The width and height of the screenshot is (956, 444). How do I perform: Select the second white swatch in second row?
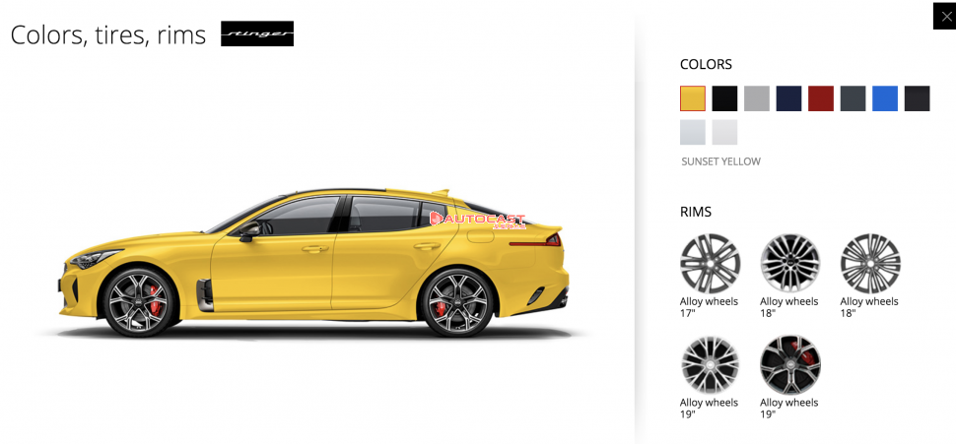[x=724, y=132]
